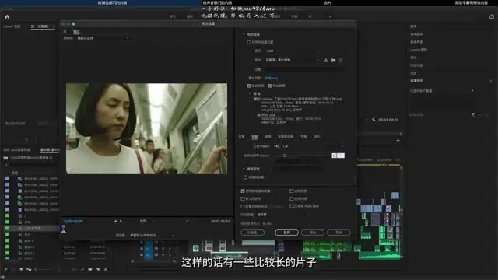Viewport: 498px width, 280px height.
Task: Click the 取消 cancel button
Action: click(x=338, y=233)
